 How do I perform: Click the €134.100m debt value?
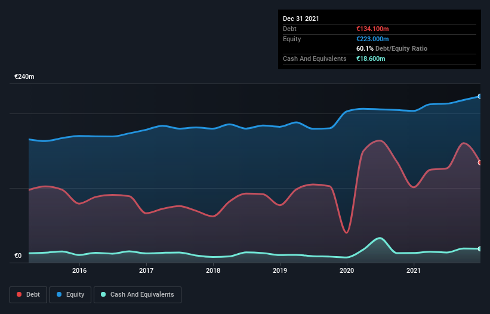372,29
